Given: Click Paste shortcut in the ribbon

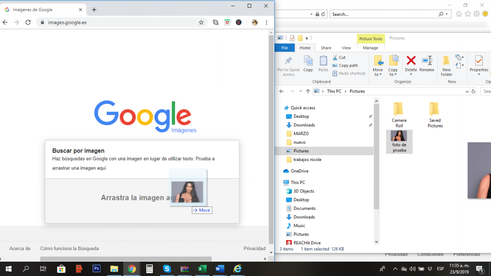Looking at the screenshot, I should (x=349, y=73).
